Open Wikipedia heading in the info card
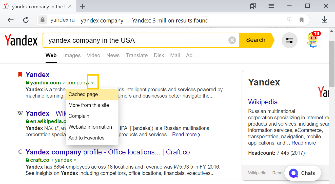Viewport: 335px width, 184px height. (263, 102)
